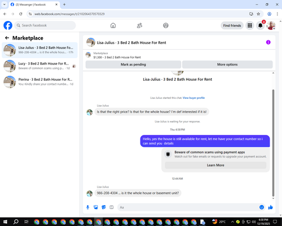This screenshot has width=282, height=226.
Task: Open the Groups icon in top navigation
Action: [166, 25]
